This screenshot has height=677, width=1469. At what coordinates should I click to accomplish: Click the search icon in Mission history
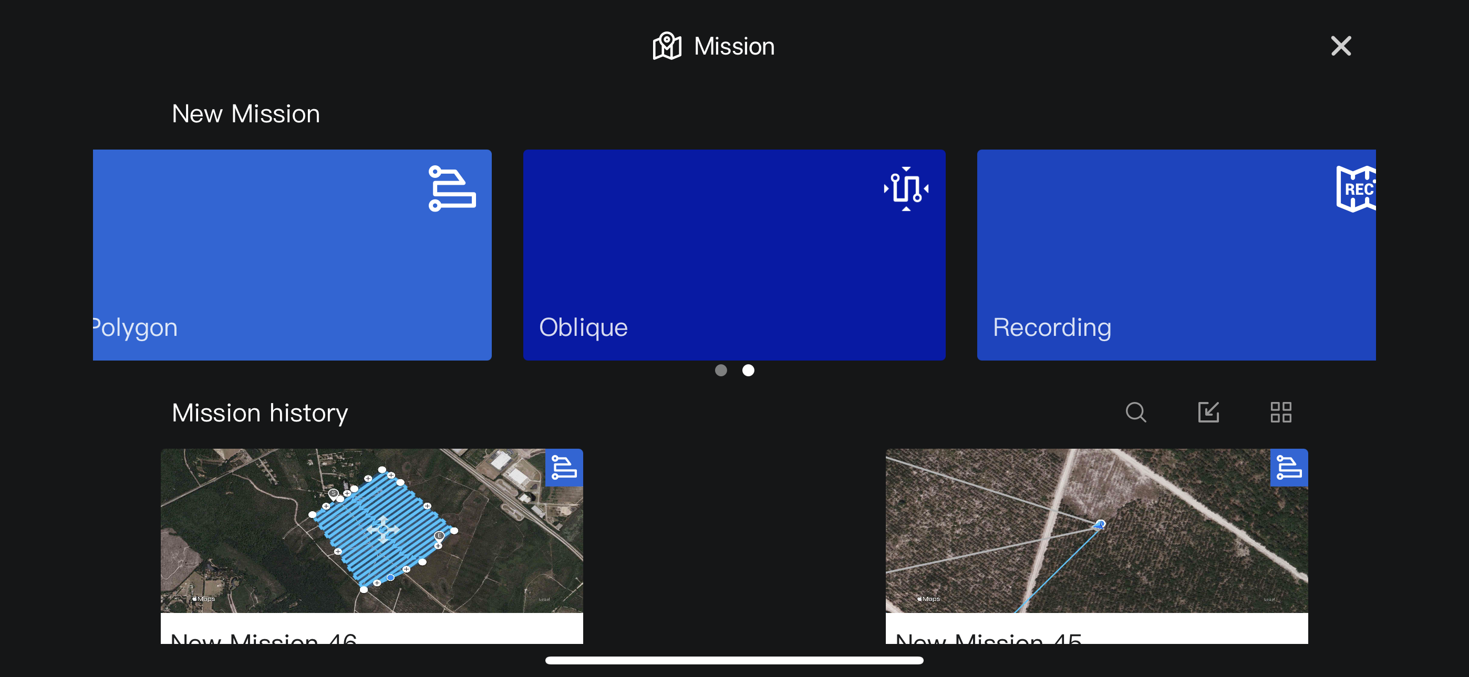1135,412
